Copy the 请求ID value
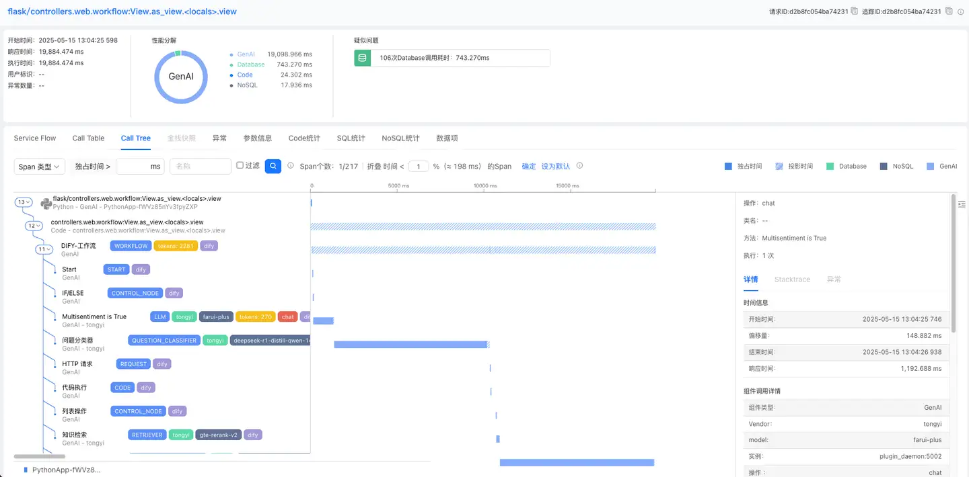 [x=854, y=11]
